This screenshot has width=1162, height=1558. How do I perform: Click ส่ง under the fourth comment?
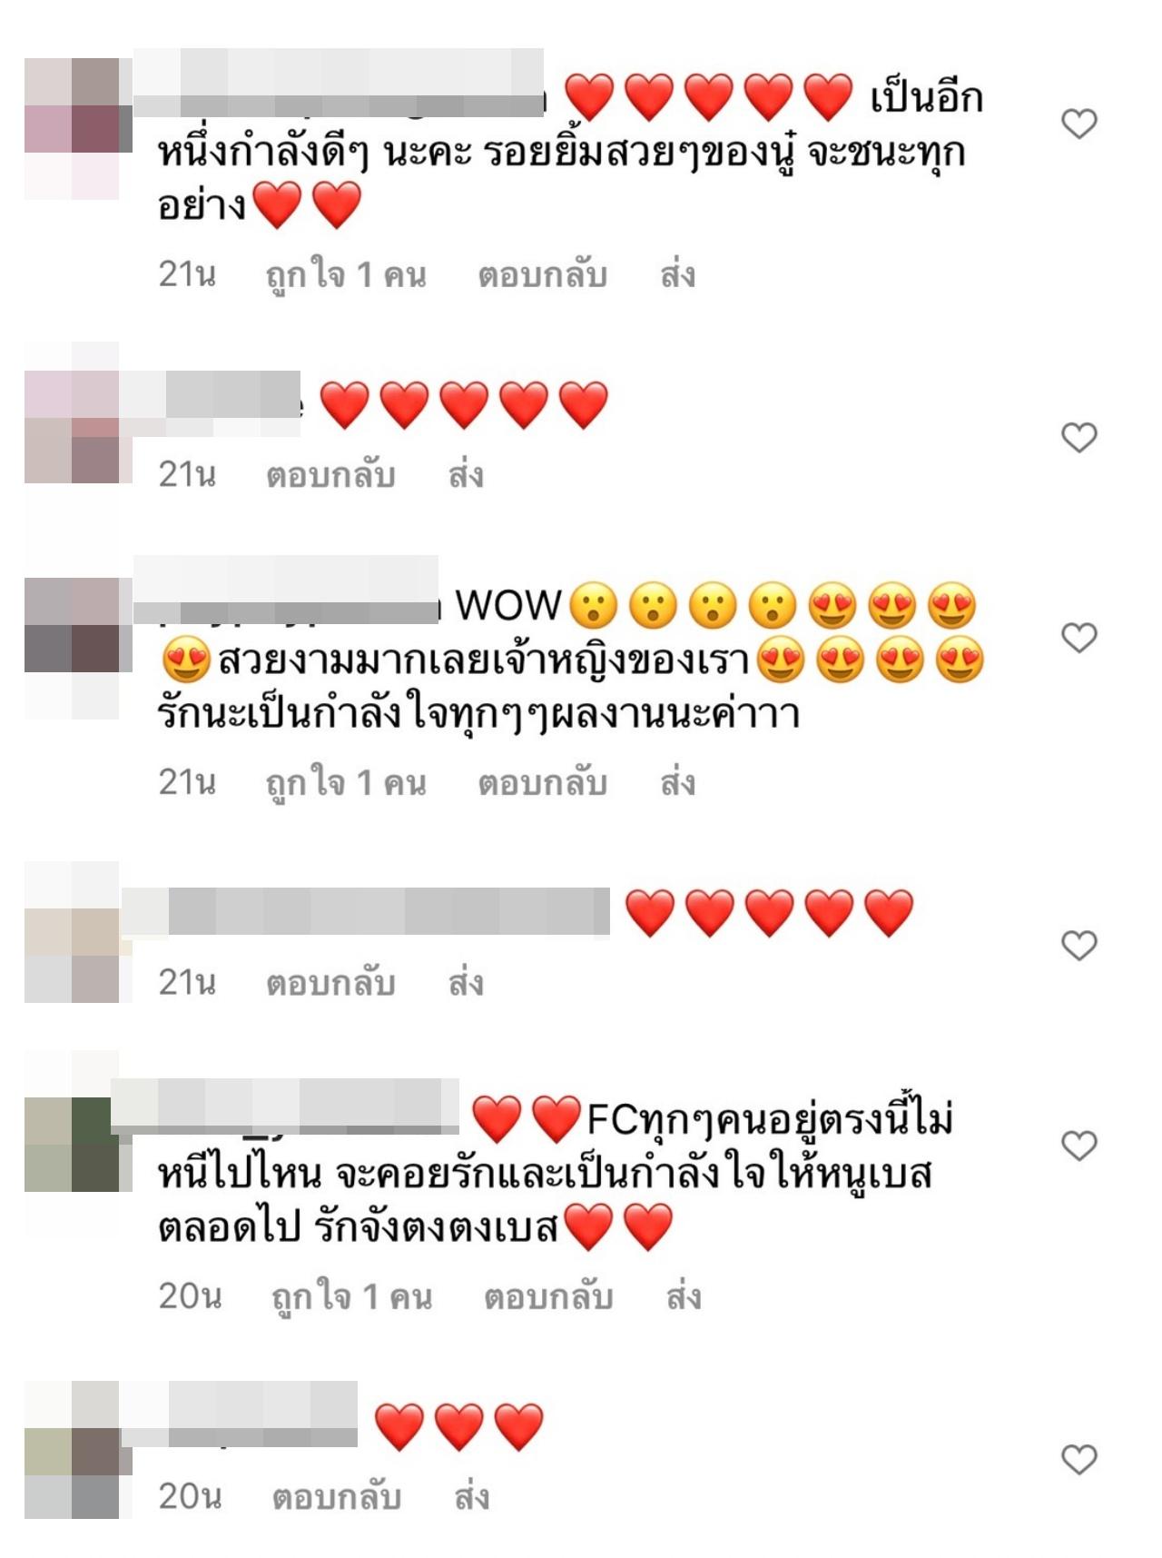point(466,982)
